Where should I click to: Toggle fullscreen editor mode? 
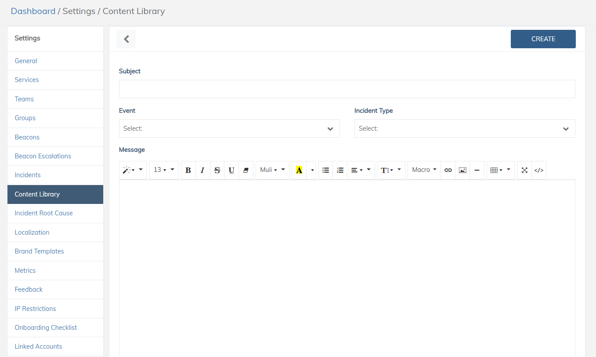[x=524, y=170]
